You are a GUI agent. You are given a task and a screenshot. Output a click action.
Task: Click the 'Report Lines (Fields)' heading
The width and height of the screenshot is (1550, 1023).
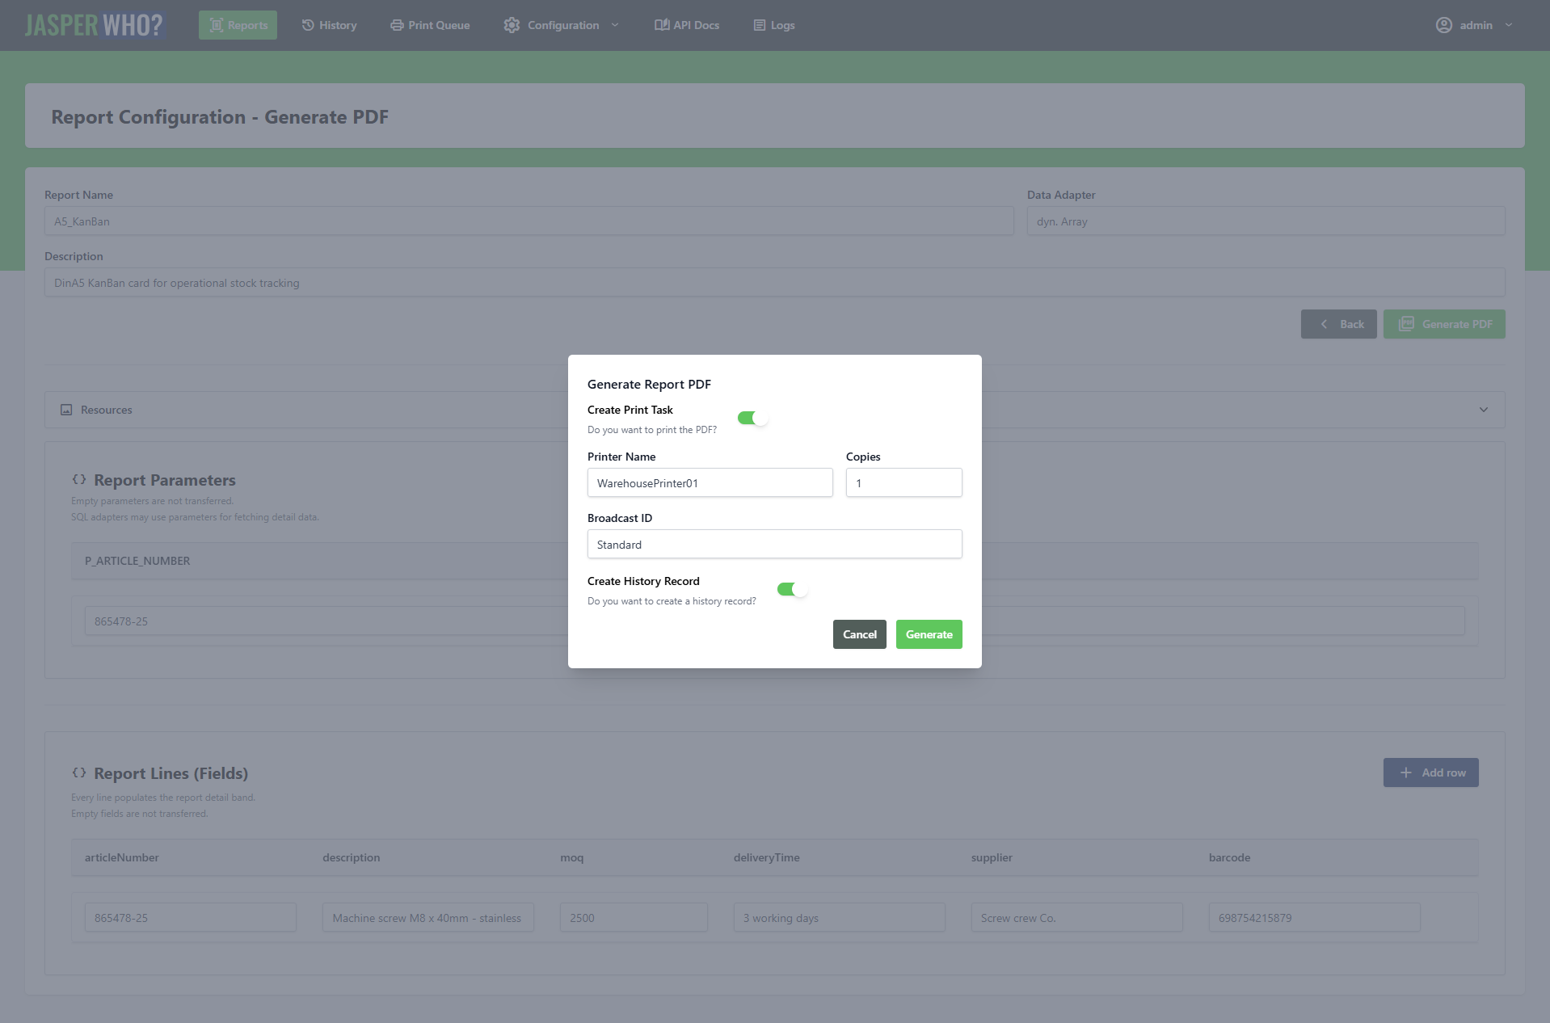pyautogui.click(x=171, y=773)
